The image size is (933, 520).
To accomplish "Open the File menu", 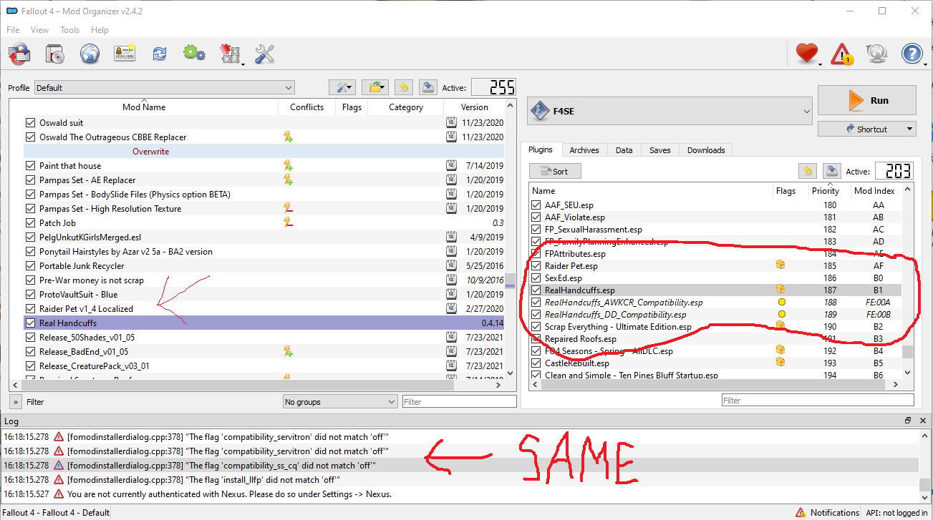I will [13, 30].
